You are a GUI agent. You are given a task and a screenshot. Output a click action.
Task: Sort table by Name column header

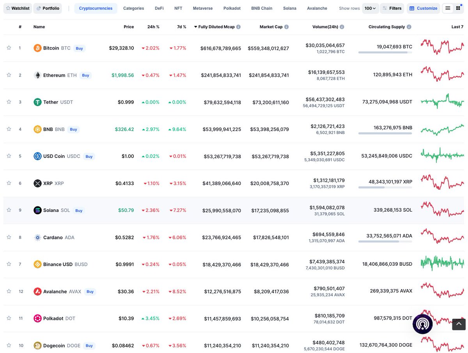pyautogui.click(x=39, y=27)
